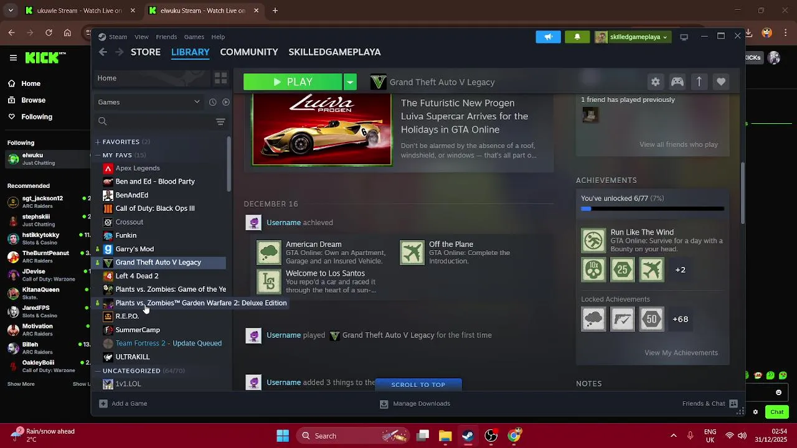The image size is (797, 448).
Task: Open Luiva supercar news thumbnail
Action: tap(322, 130)
